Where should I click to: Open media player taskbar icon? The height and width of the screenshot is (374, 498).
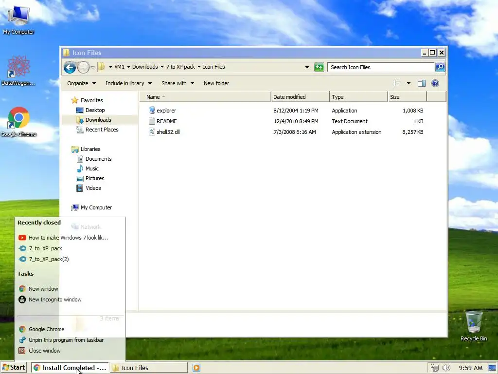pyautogui.click(x=196, y=368)
